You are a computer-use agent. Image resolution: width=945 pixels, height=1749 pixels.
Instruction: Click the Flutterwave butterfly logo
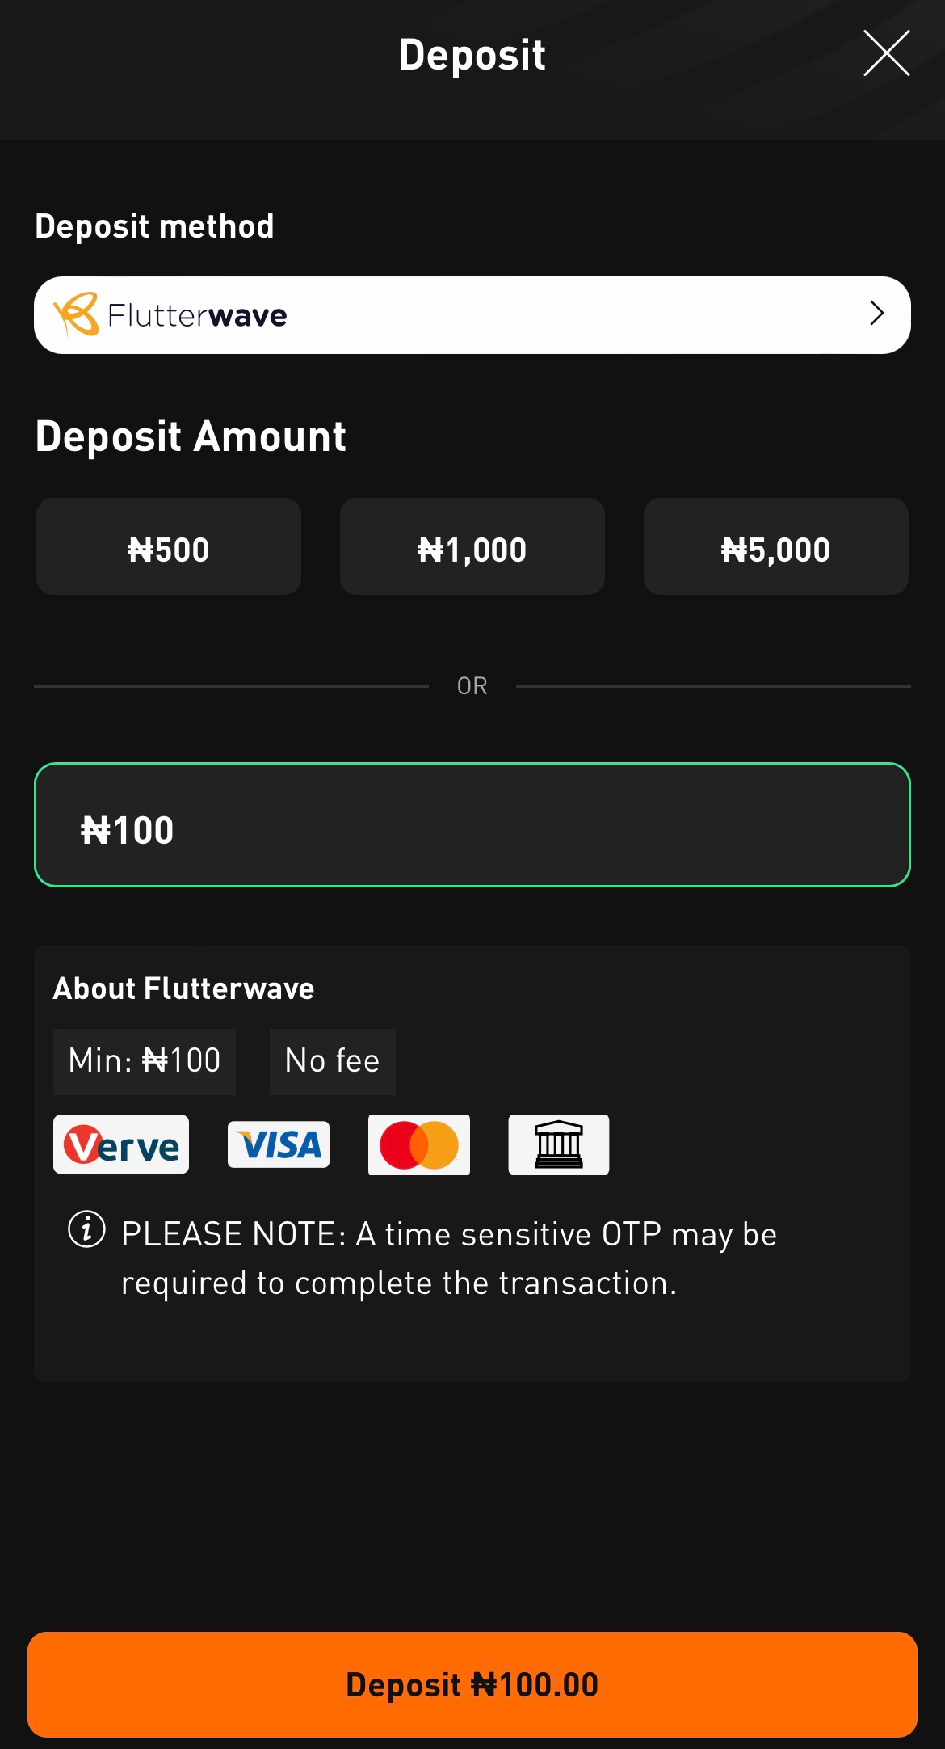click(76, 314)
